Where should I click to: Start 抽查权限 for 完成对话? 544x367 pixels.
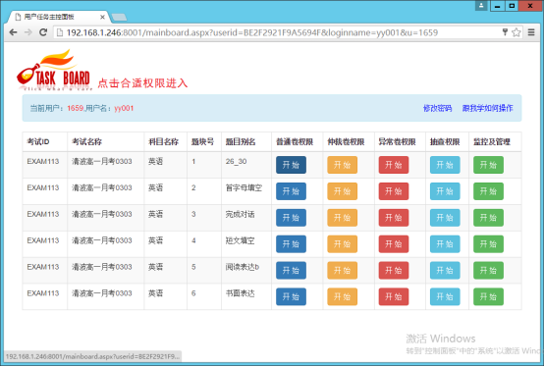(445, 217)
